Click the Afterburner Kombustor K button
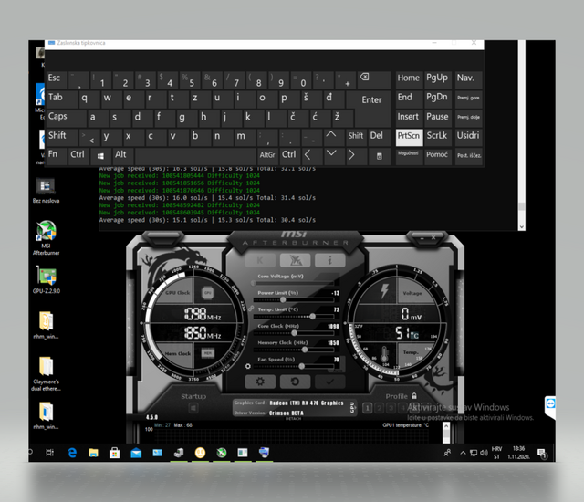This screenshot has height=502, width=584. (x=260, y=260)
